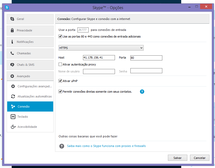The width and height of the screenshot is (215, 168).
Task: Click the Skype logo in title bar
Action: pyautogui.click(x=7, y=7)
